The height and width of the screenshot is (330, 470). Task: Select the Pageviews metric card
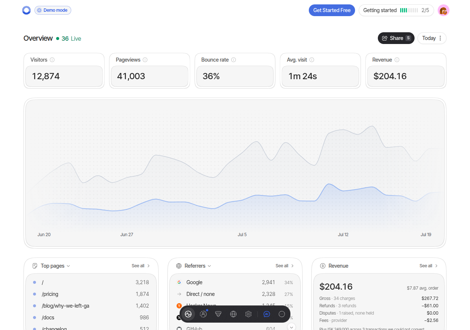[149, 71]
